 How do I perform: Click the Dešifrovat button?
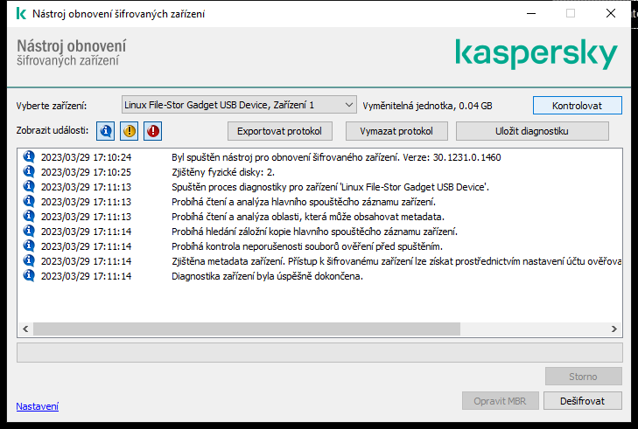click(x=582, y=401)
